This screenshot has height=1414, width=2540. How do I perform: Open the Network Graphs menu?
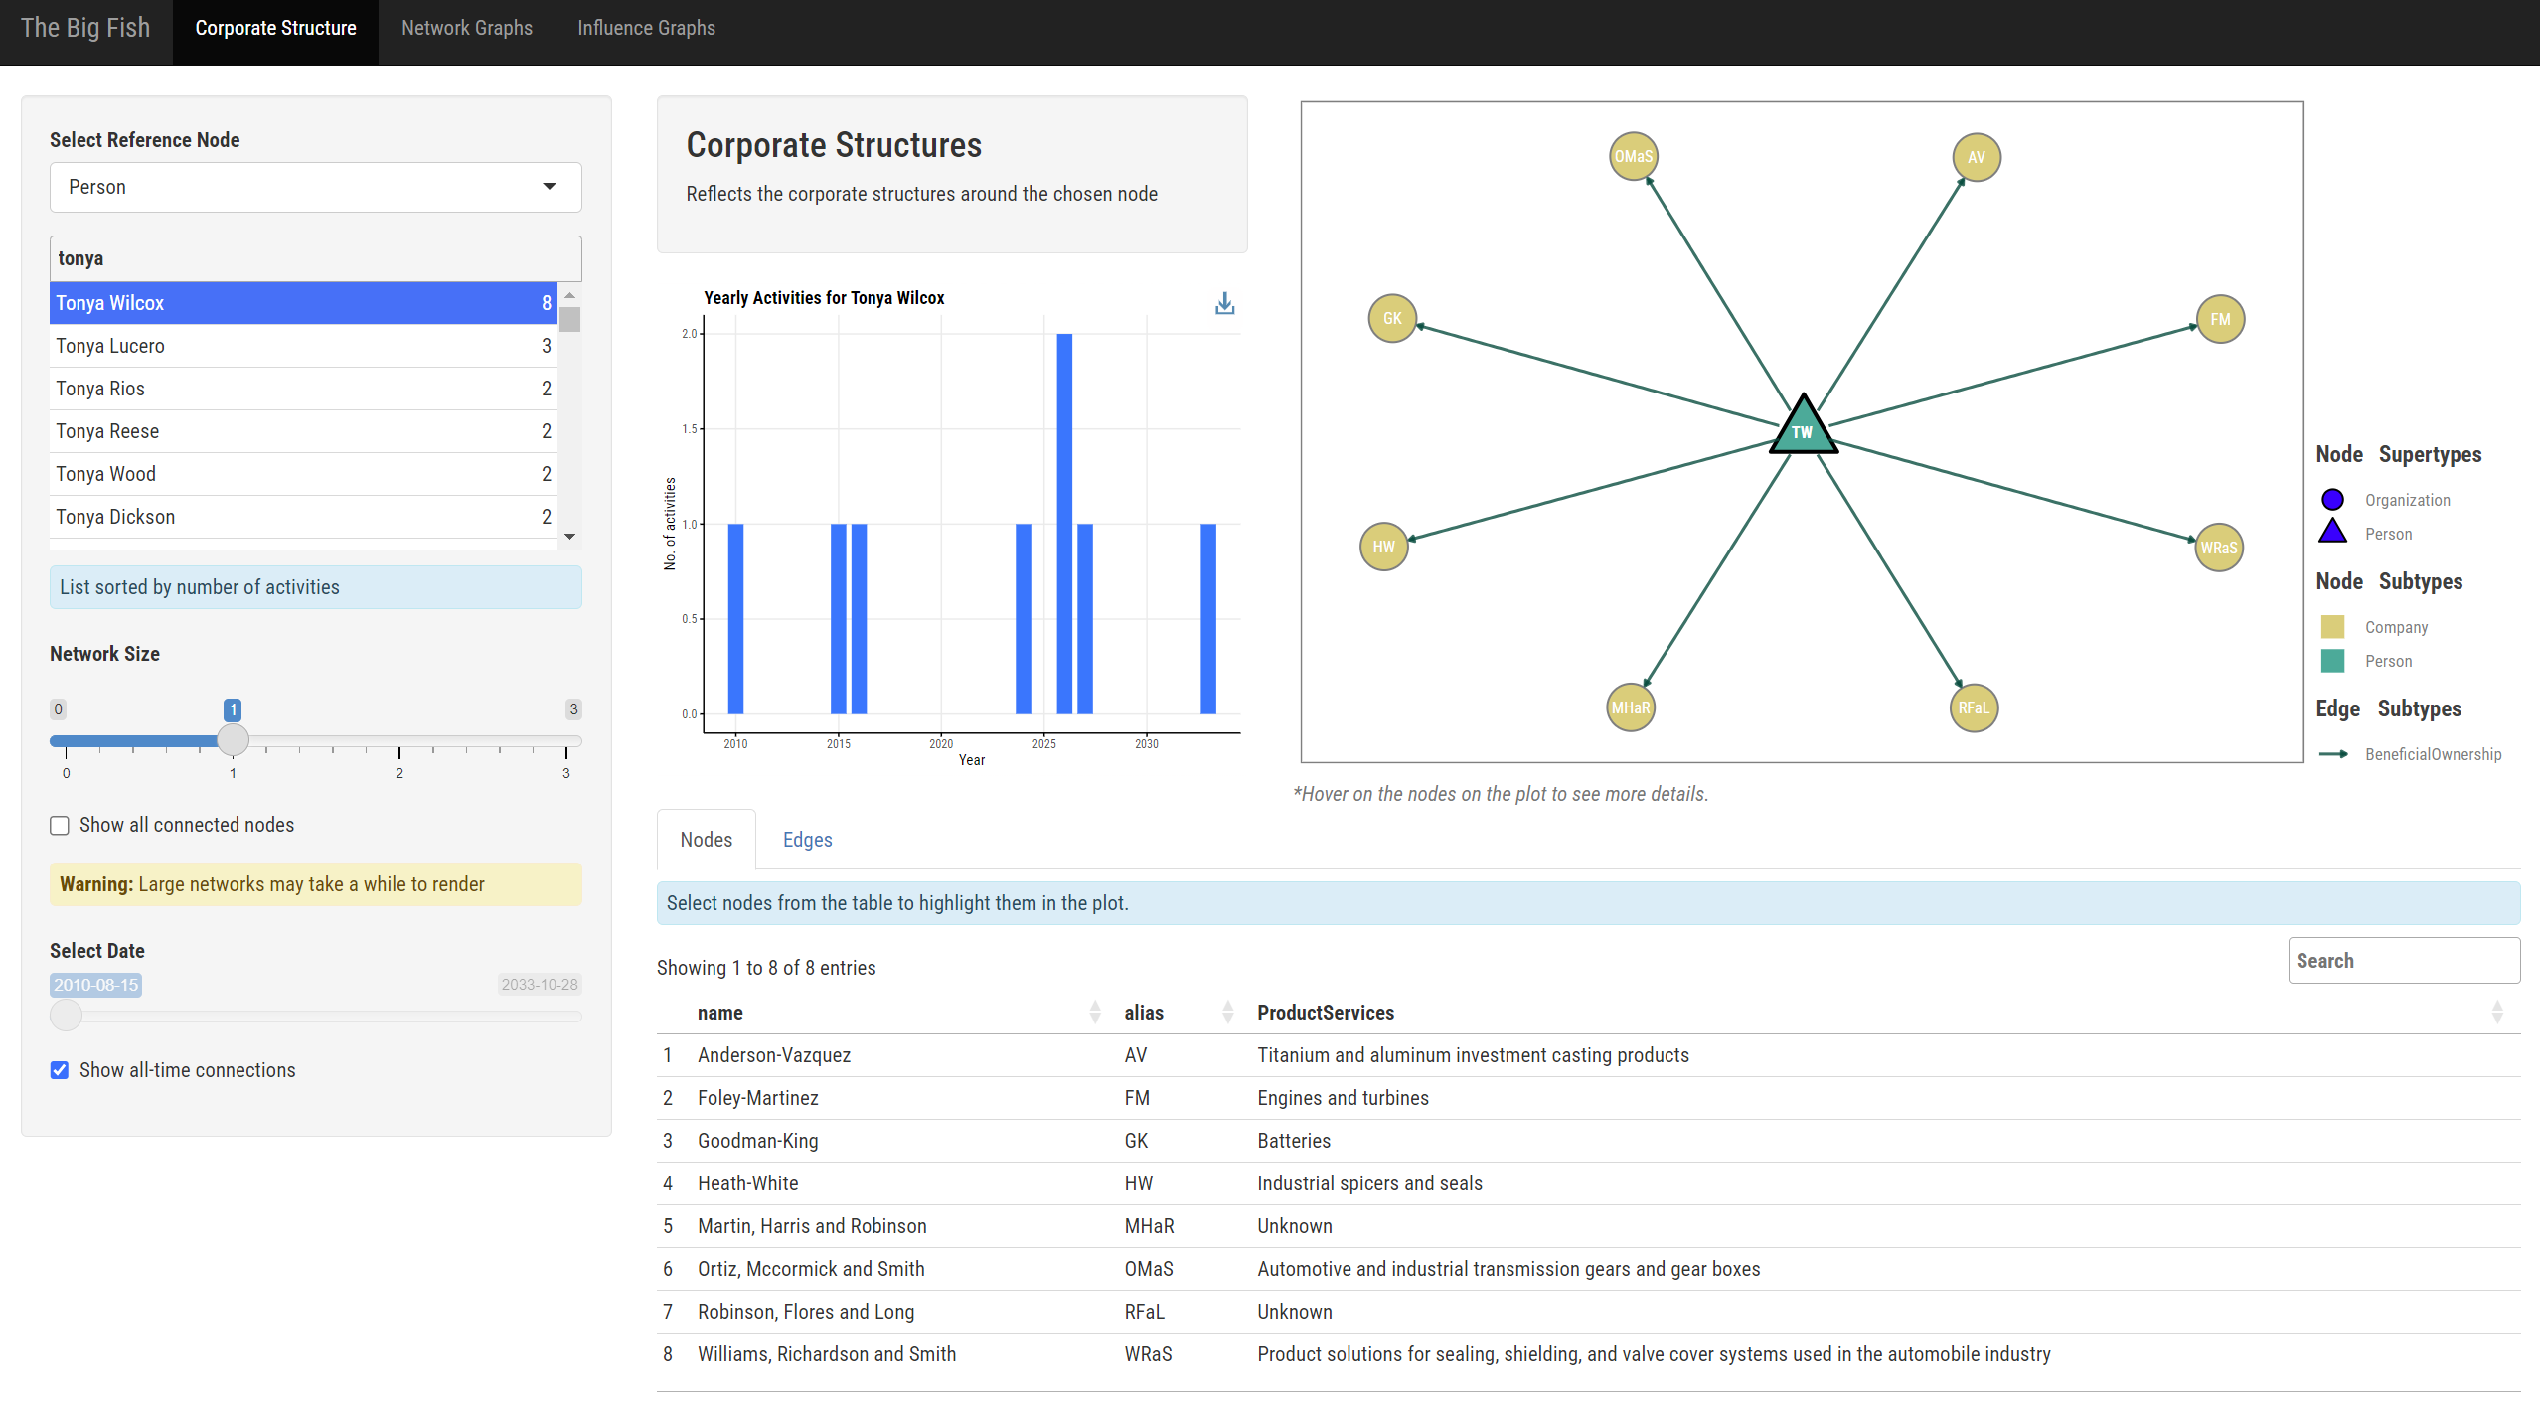click(466, 28)
